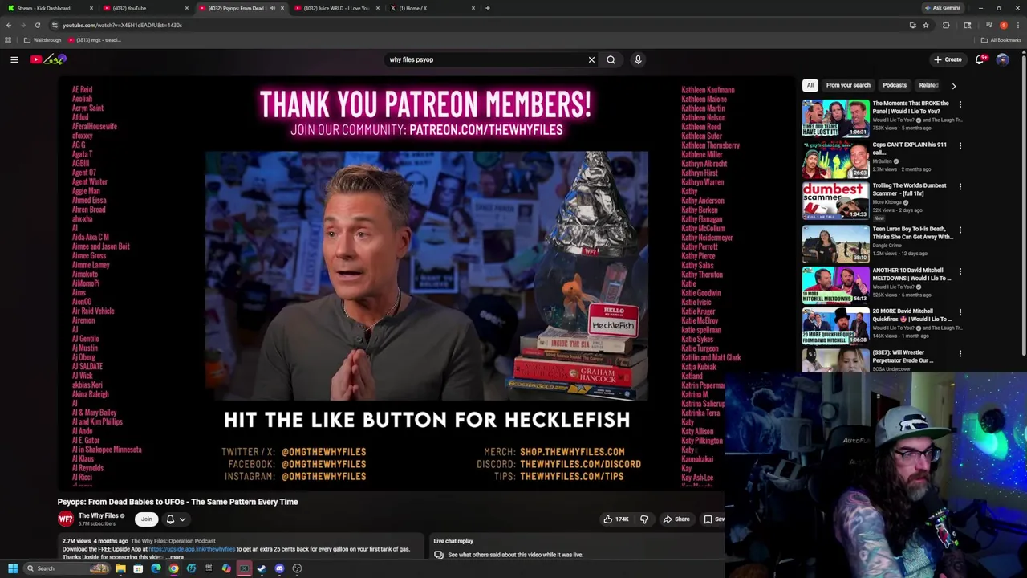Open options for '20 MORE David Mitchell Quickfires'
The height and width of the screenshot is (578, 1027).
[960, 312]
